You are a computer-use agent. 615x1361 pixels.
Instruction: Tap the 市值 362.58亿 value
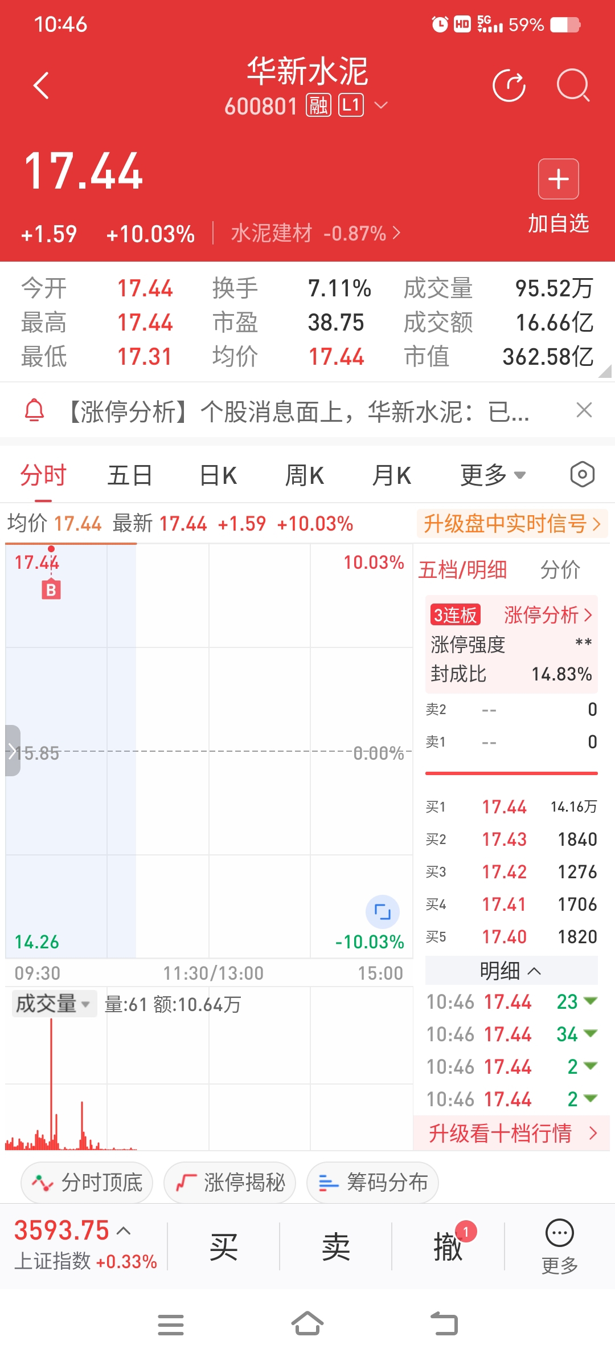[548, 357]
